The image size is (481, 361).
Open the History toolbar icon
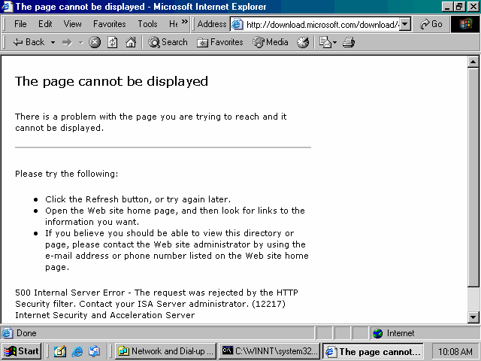pyautogui.click(x=303, y=42)
